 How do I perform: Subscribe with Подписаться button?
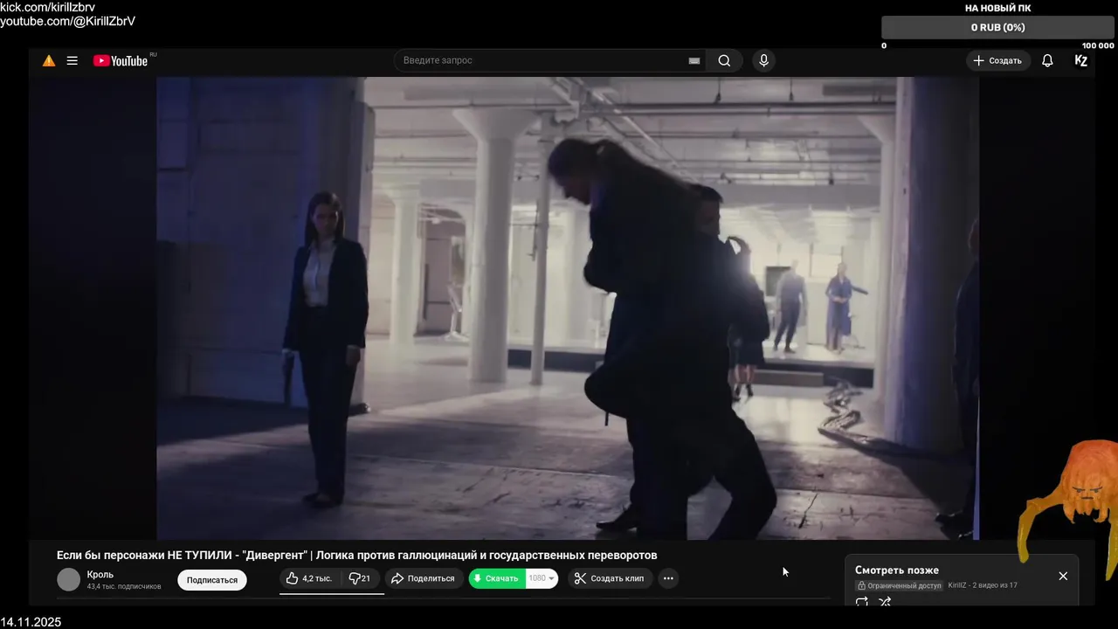point(212,580)
